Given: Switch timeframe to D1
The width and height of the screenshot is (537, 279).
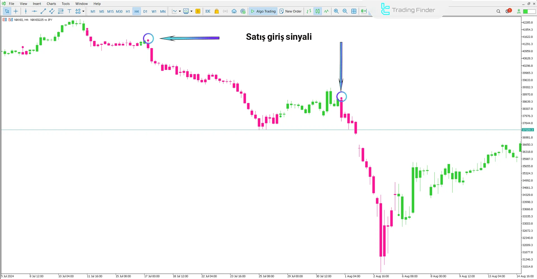Looking at the screenshot, I should pos(145,11).
